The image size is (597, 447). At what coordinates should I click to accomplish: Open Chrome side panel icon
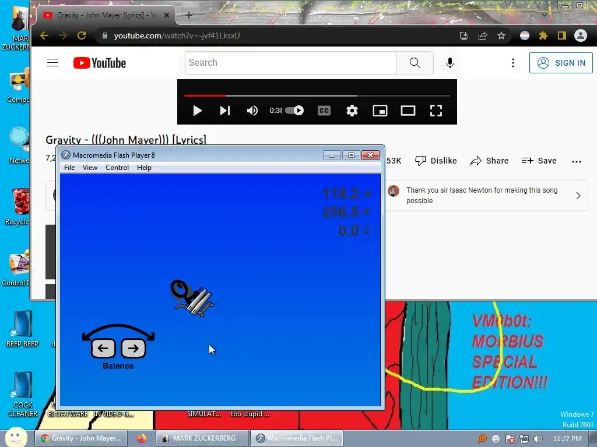[x=562, y=36]
